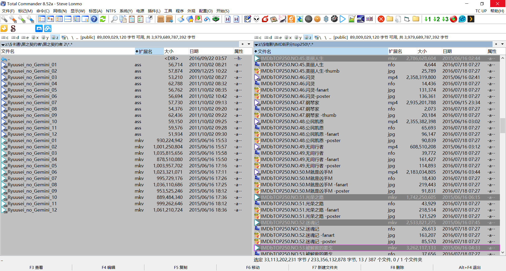
Task: Click the green arrow 3 icon
Action: click(x=445, y=19)
